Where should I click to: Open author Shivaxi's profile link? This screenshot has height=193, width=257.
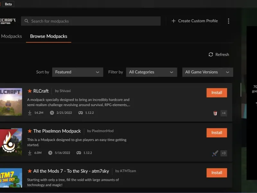pos(65,91)
